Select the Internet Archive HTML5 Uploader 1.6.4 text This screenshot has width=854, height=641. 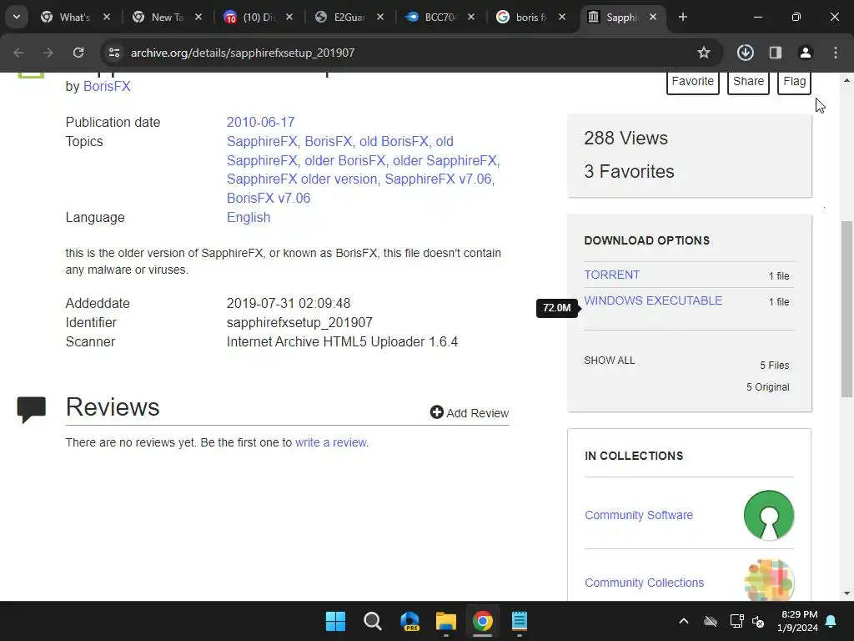click(x=342, y=341)
